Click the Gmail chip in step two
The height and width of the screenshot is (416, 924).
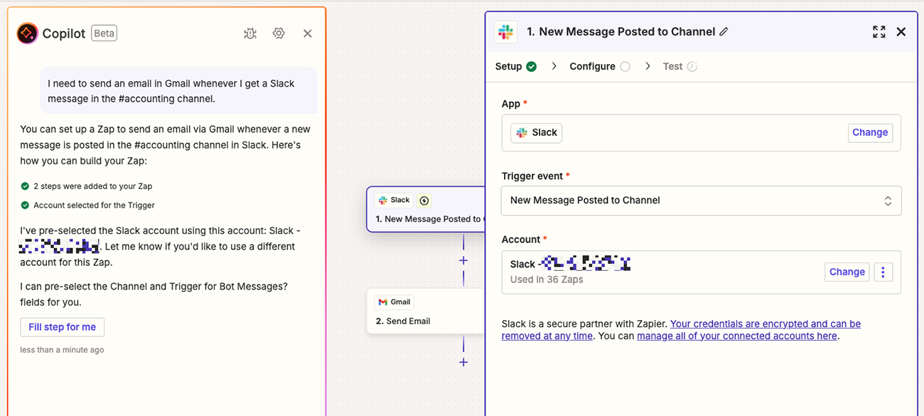(x=394, y=302)
